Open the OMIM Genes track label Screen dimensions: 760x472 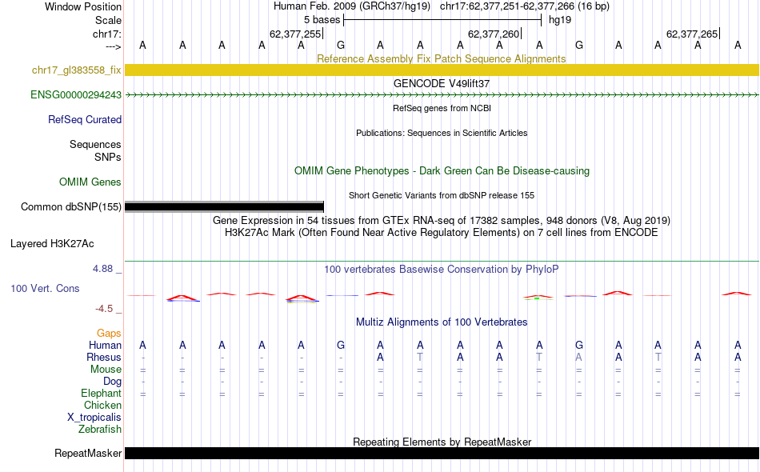click(x=90, y=182)
